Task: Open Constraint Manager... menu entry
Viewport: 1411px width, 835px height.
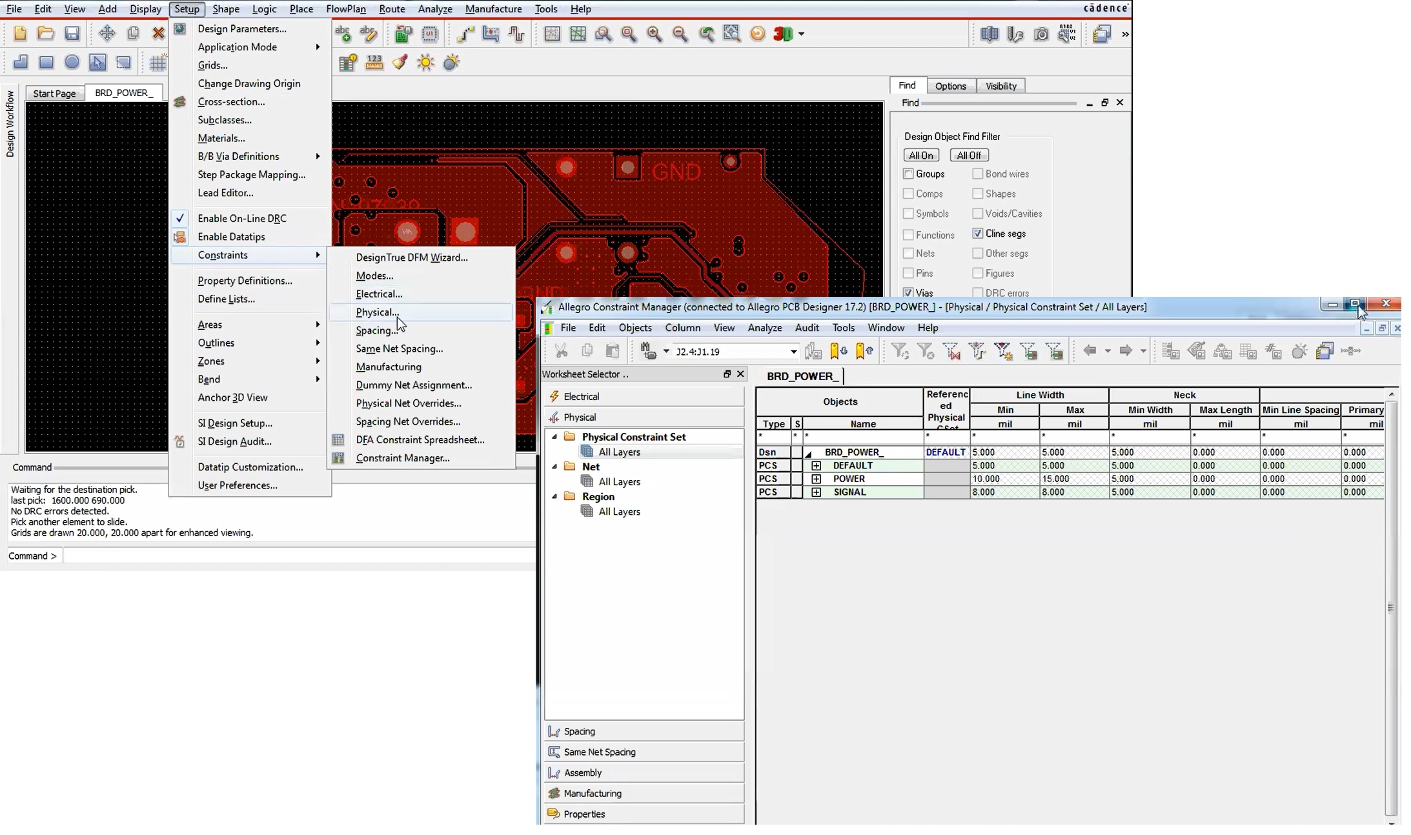Action: pos(421,458)
